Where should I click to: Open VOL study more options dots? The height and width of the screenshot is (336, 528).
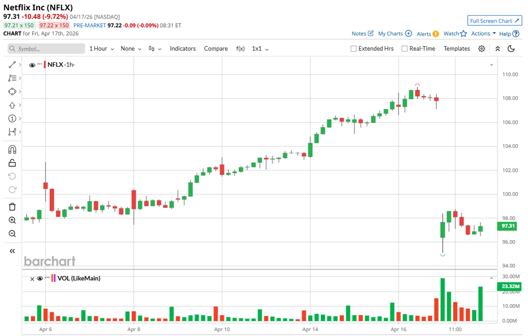point(47,278)
